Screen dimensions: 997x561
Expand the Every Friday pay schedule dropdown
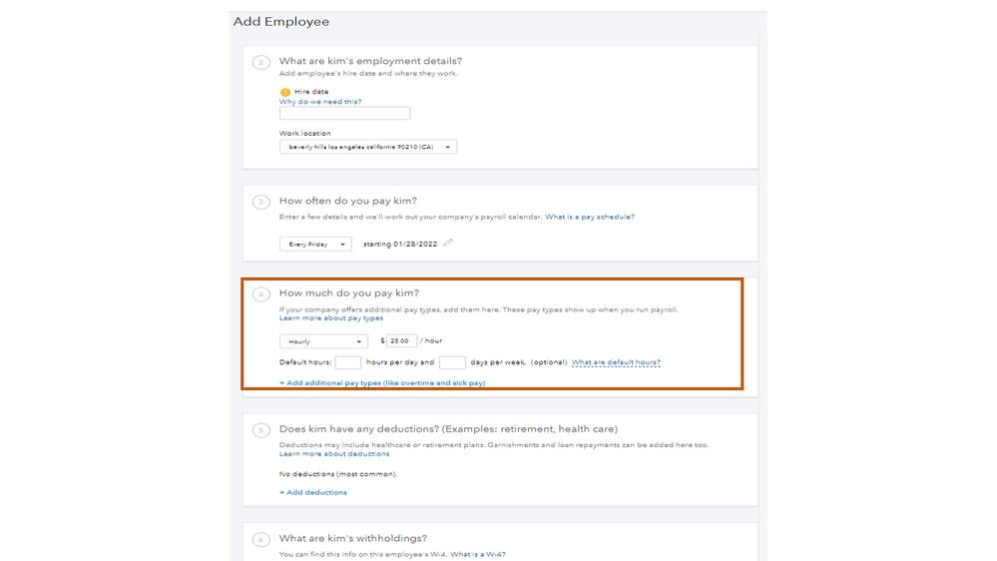315,245
